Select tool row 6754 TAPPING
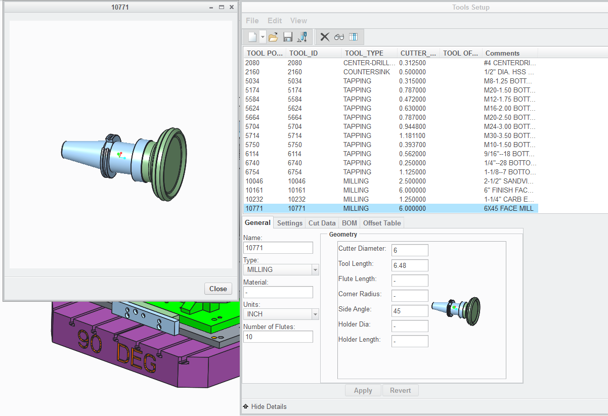This screenshot has width=608, height=416. [x=390, y=172]
